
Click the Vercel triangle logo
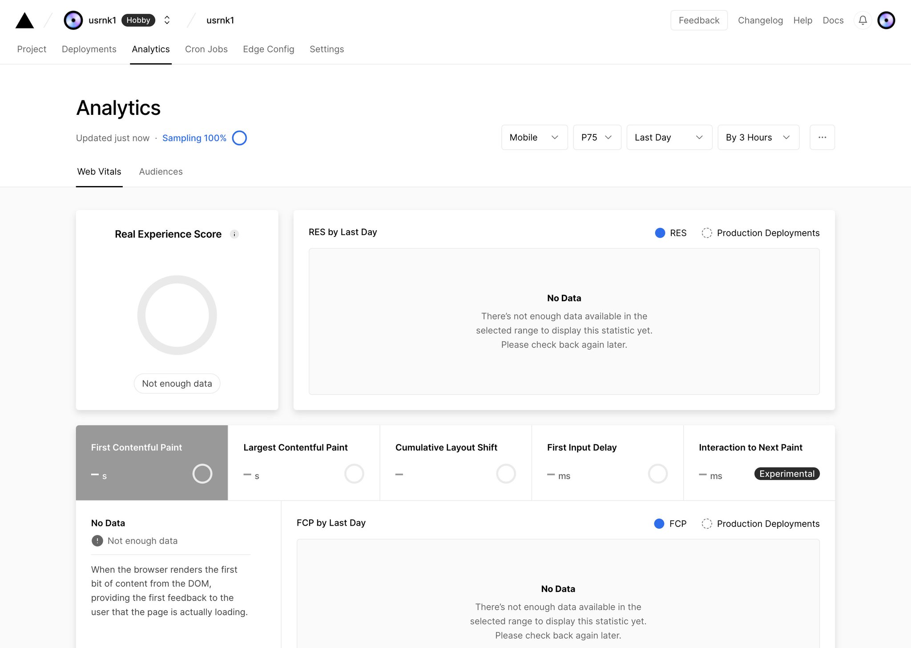pyautogui.click(x=25, y=20)
